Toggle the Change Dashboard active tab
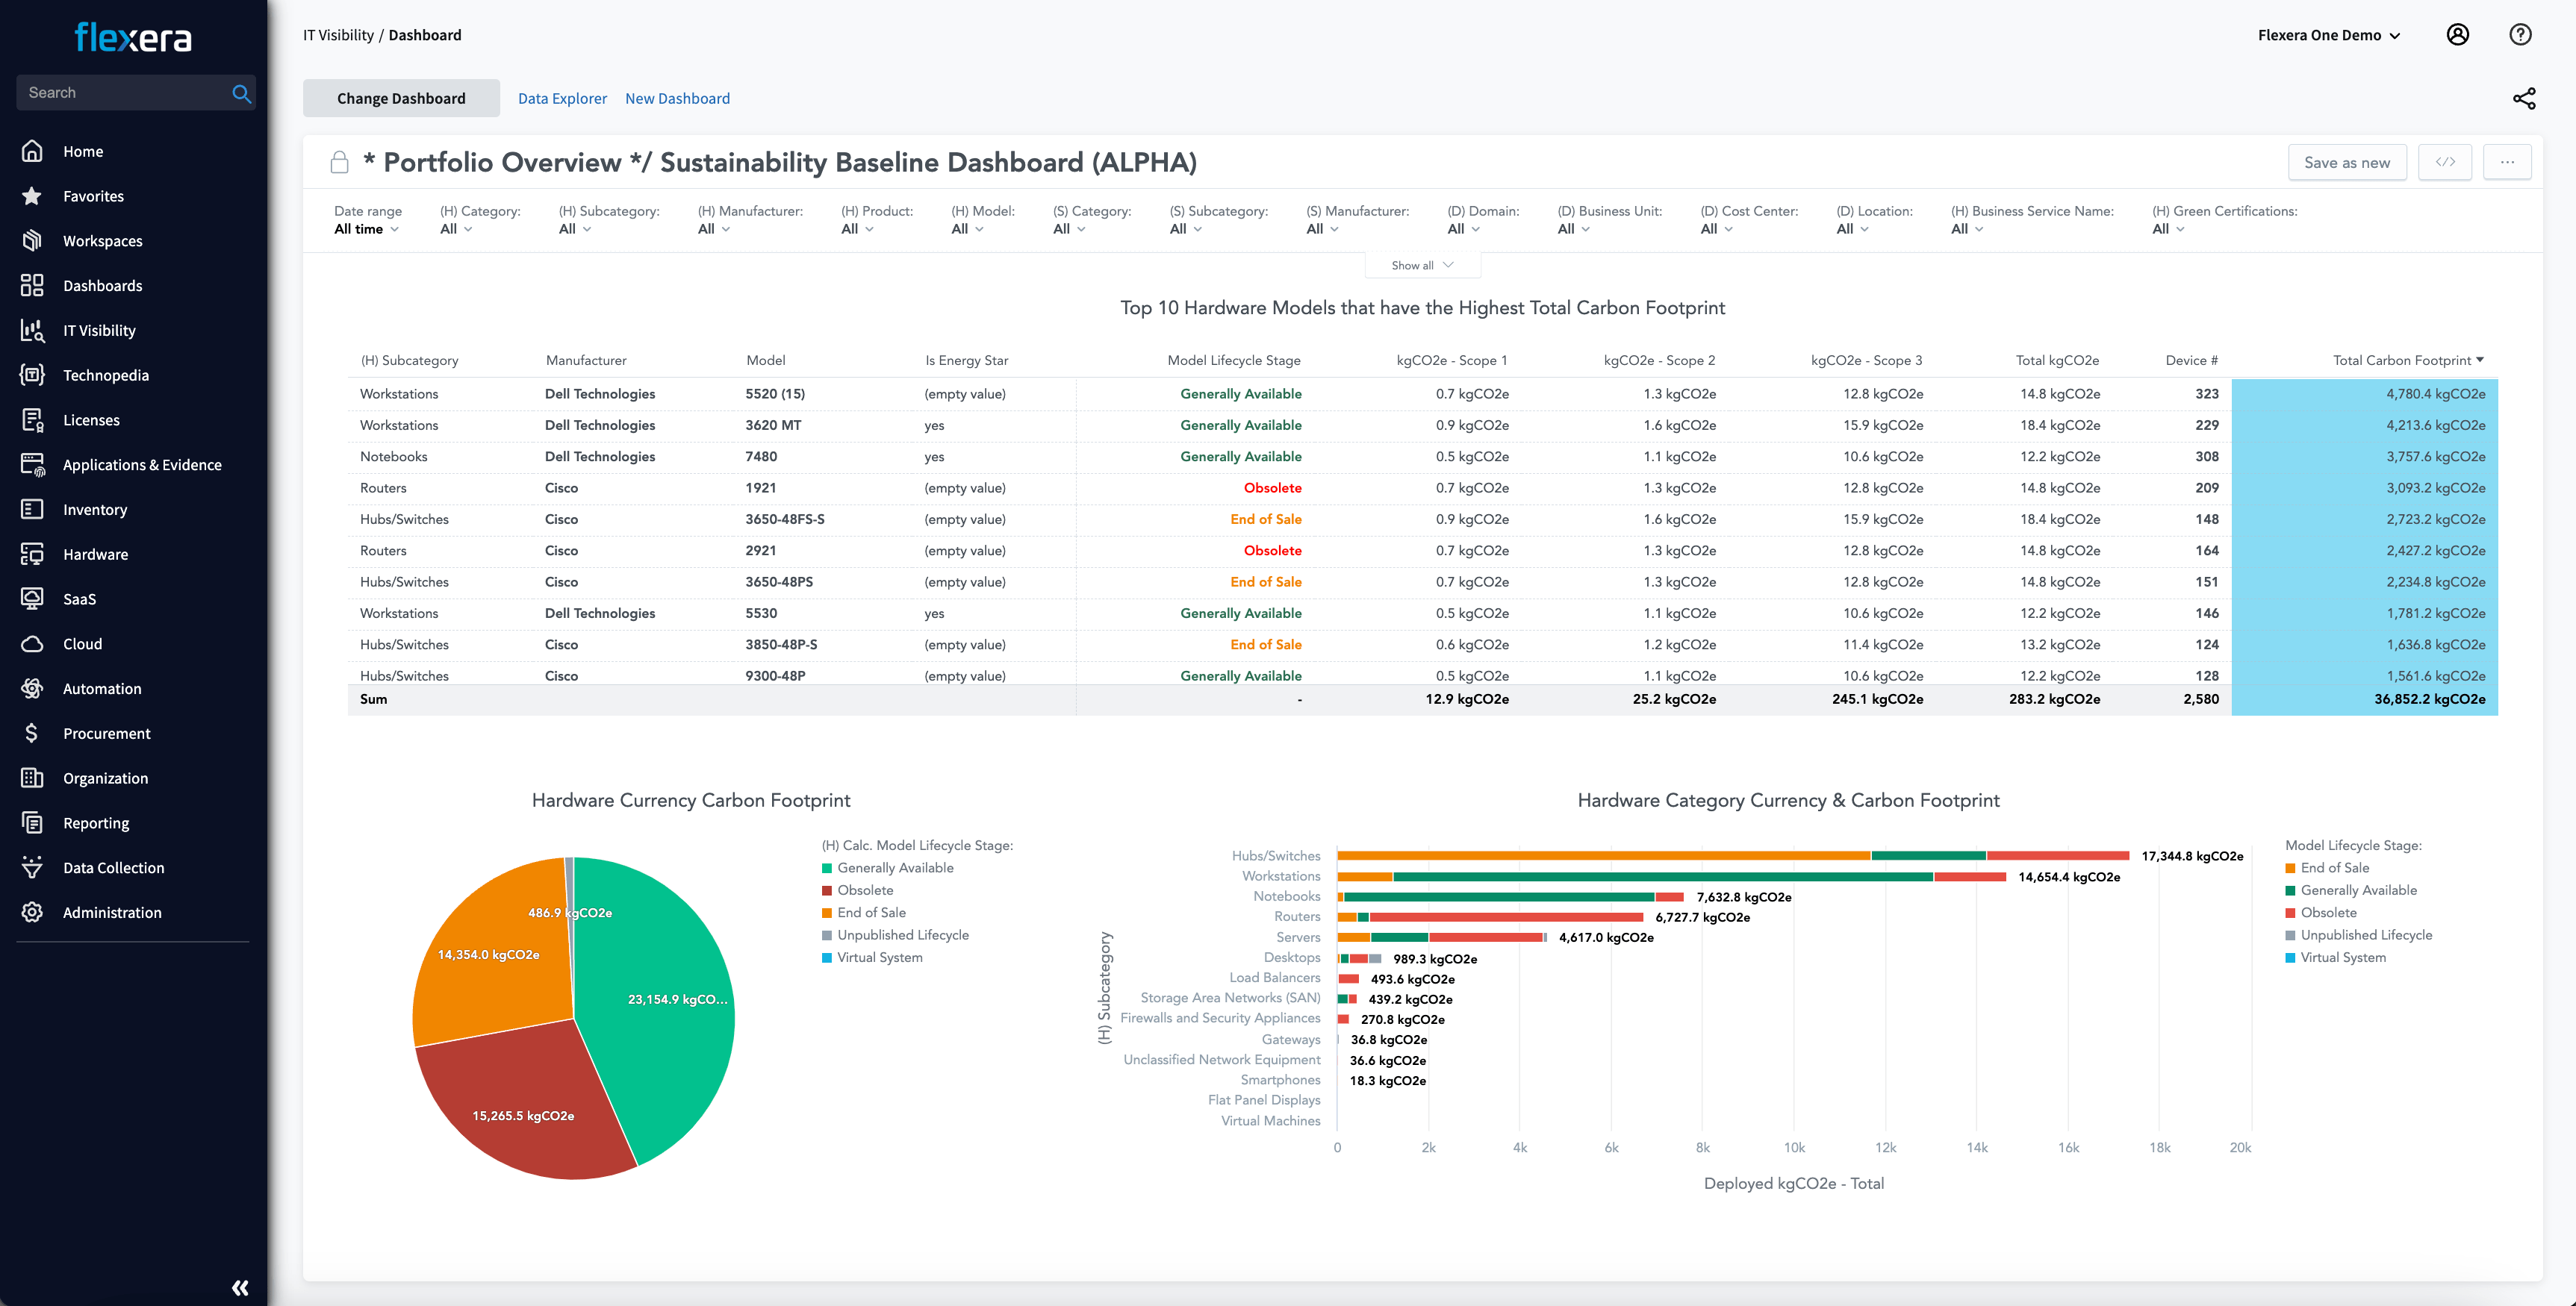This screenshot has width=2576, height=1306. [400, 96]
